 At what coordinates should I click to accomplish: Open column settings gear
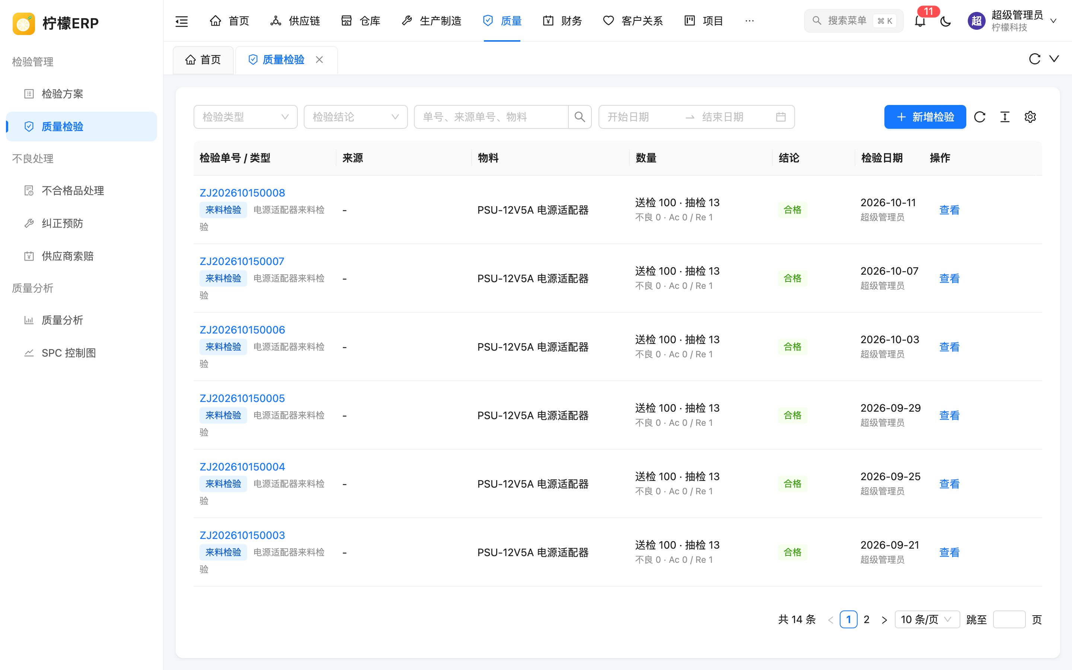1030,117
